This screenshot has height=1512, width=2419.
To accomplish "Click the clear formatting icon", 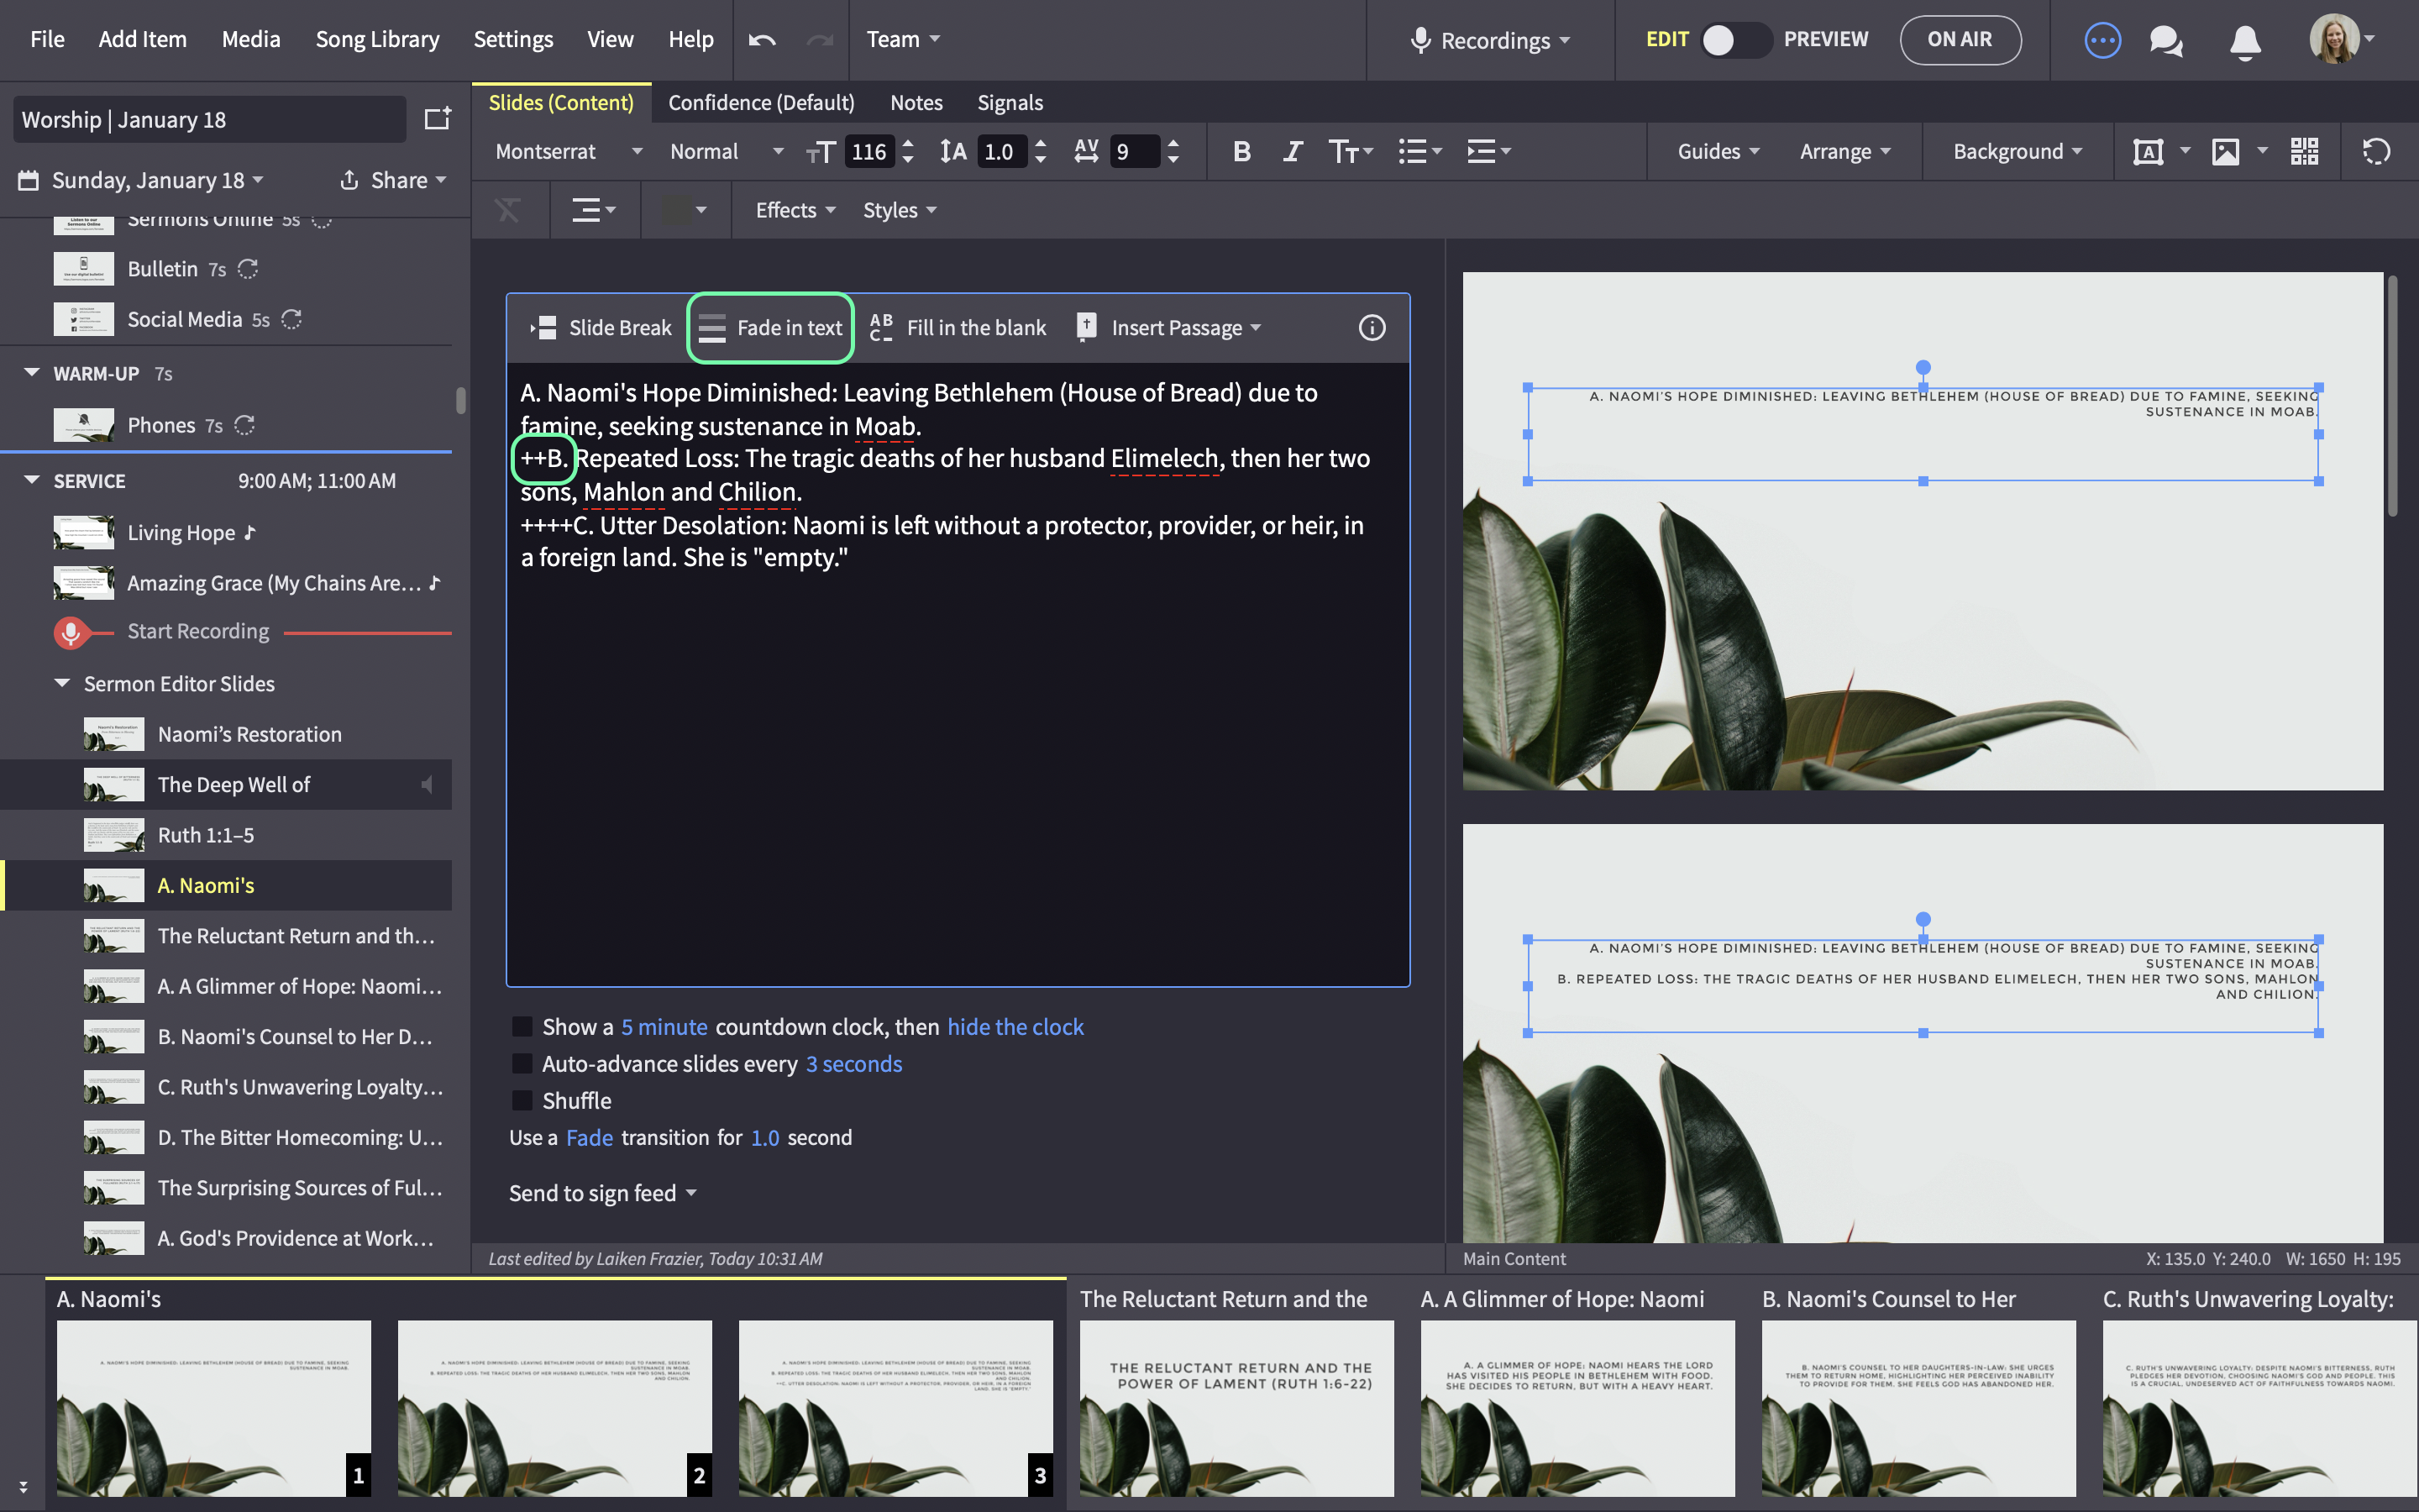I will (x=508, y=210).
